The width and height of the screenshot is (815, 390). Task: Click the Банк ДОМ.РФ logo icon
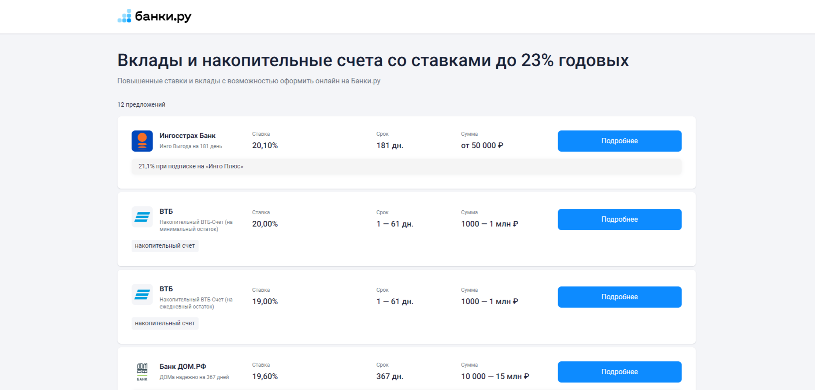[x=142, y=372]
